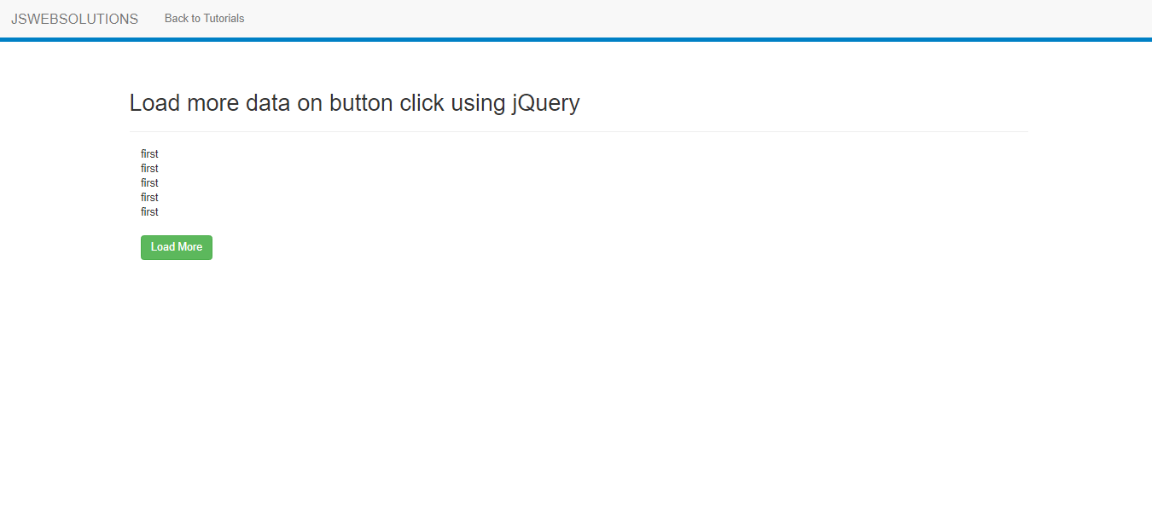Click the JSWEBSOLUTIONS brand logo
The height and width of the screenshot is (514, 1152).
(74, 18)
